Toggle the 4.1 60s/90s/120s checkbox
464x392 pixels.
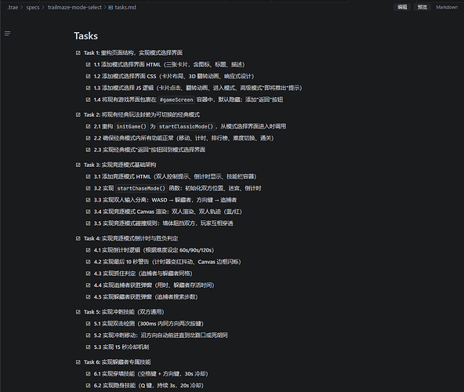tap(89, 250)
